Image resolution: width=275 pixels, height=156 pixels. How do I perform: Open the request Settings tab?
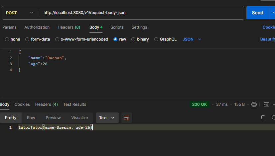(x=139, y=27)
